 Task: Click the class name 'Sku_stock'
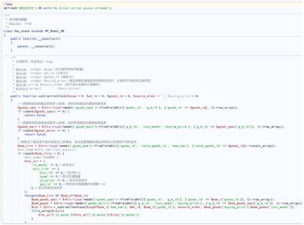click(22, 31)
